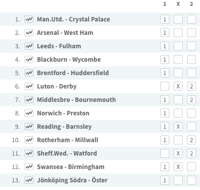Image resolution: width=200 pixels, height=190 pixels.
Task: Open statistics icon for Arsenal - West Ham
Action: [29, 33]
